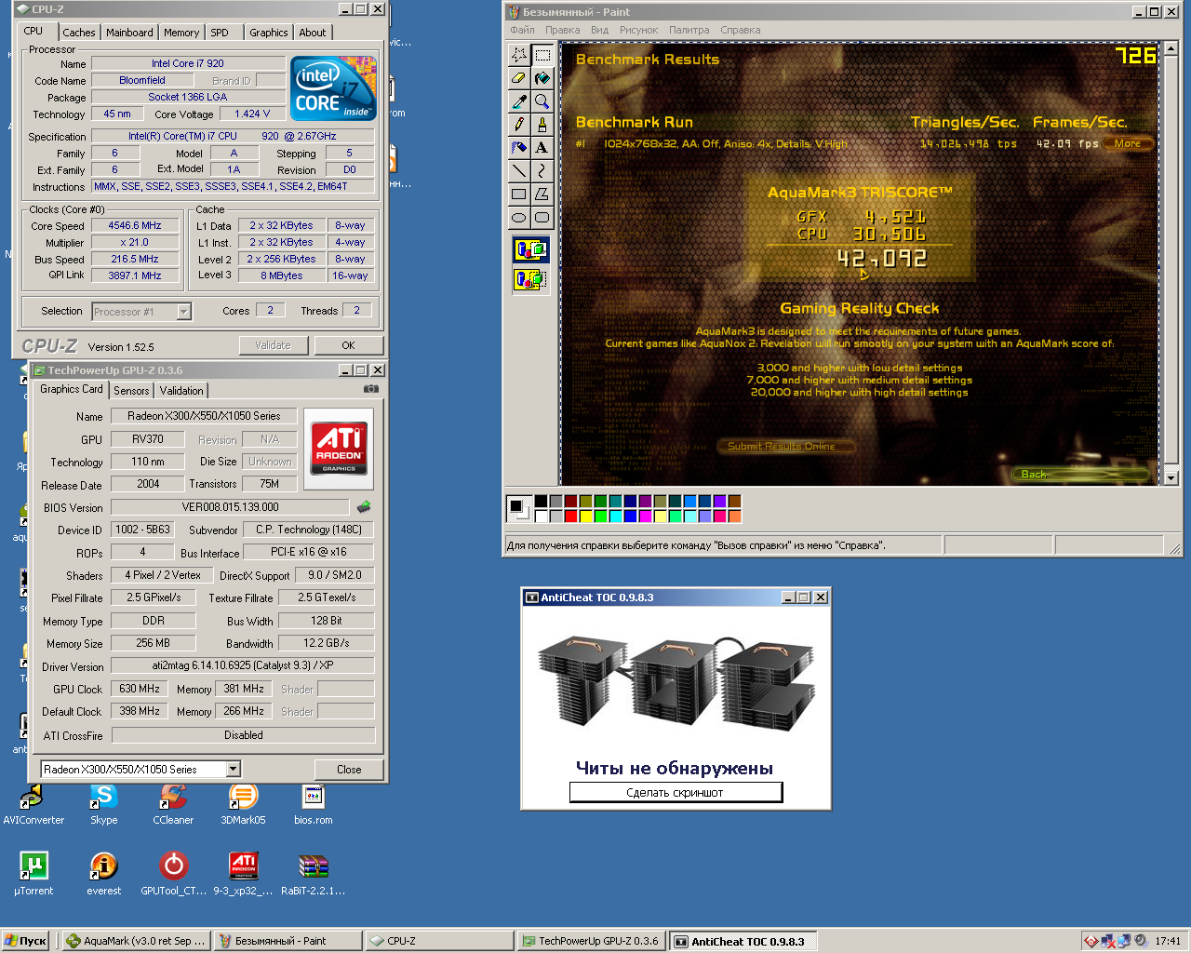The width and height of the screenshot is (1191, 953).
Task: Open the Processor #1 selection dropdown
Action: pos(184,312)
